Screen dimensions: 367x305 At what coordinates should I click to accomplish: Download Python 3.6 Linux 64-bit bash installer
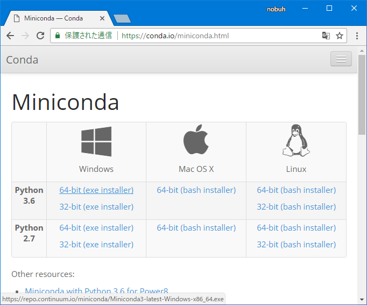click(297, 190)
